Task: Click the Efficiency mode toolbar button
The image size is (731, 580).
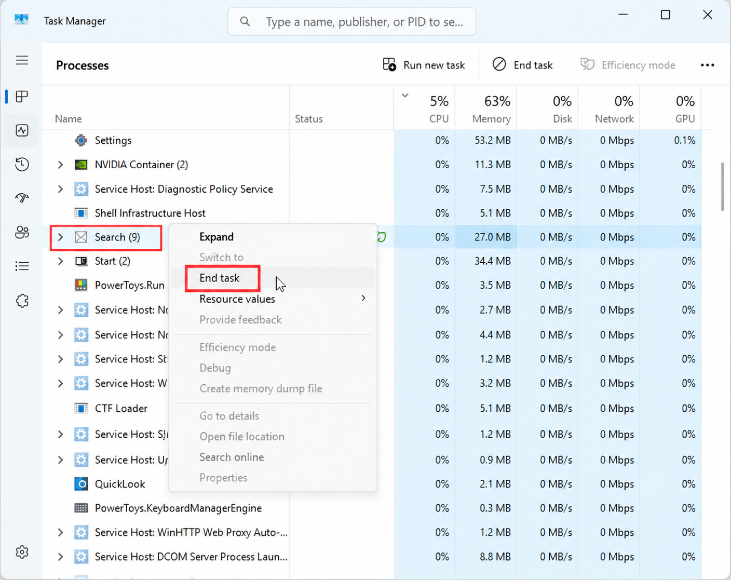Action: [x=628, y=65]
